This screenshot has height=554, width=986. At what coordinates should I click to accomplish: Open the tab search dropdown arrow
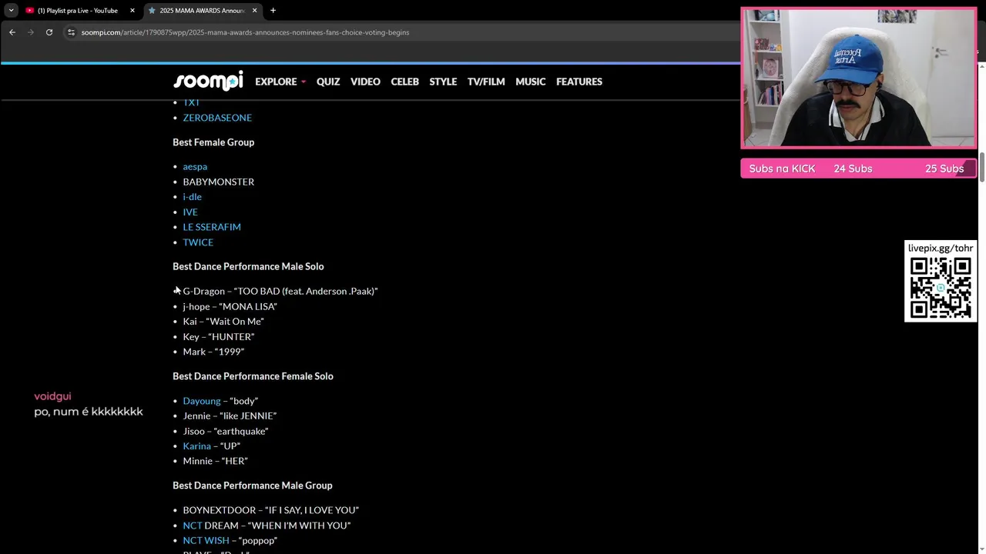coord(11,10)
